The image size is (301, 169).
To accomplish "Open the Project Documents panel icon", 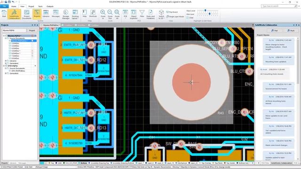I will (x=27, y=14).
